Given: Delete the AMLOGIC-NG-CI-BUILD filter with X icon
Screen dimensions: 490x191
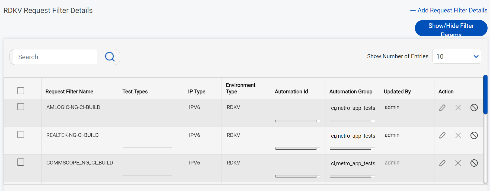Looking at the screenshot, I should click(x=458, y=108).
